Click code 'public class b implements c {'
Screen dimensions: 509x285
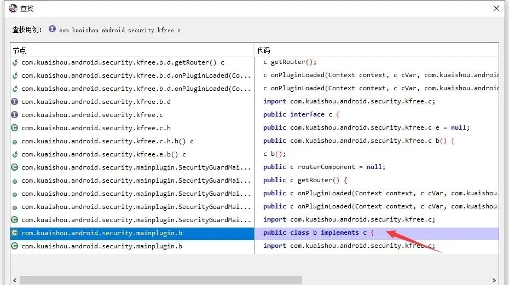pyautogui.click(x=319, y=232)
